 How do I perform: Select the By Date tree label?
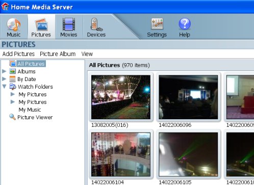point(27,79)
